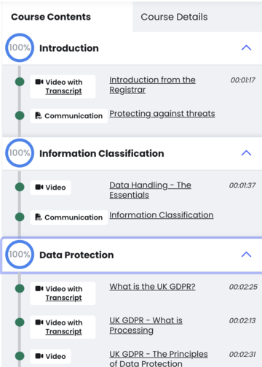Collapse the Introduction section using the chevron

coord(246,47)
